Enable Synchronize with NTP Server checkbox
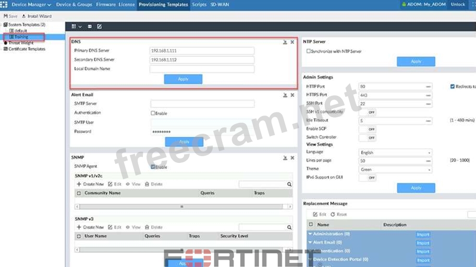 coord(309,52)
